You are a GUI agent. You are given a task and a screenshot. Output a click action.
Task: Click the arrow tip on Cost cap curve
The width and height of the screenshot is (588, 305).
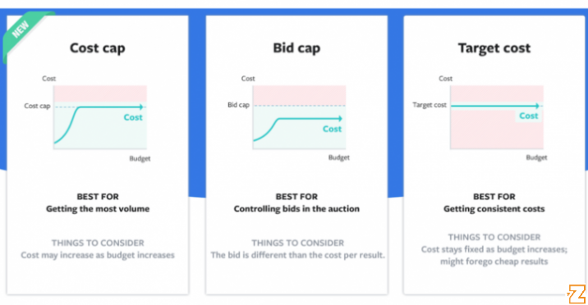coord(141,107)
